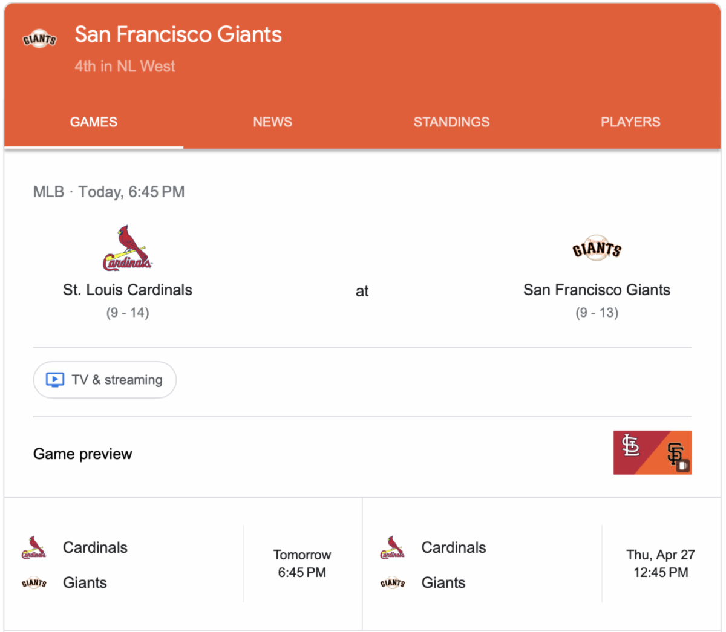Click the San Francisco Giants team logo
This screenshot has height=632, width=726.
[x=597, y=249]
